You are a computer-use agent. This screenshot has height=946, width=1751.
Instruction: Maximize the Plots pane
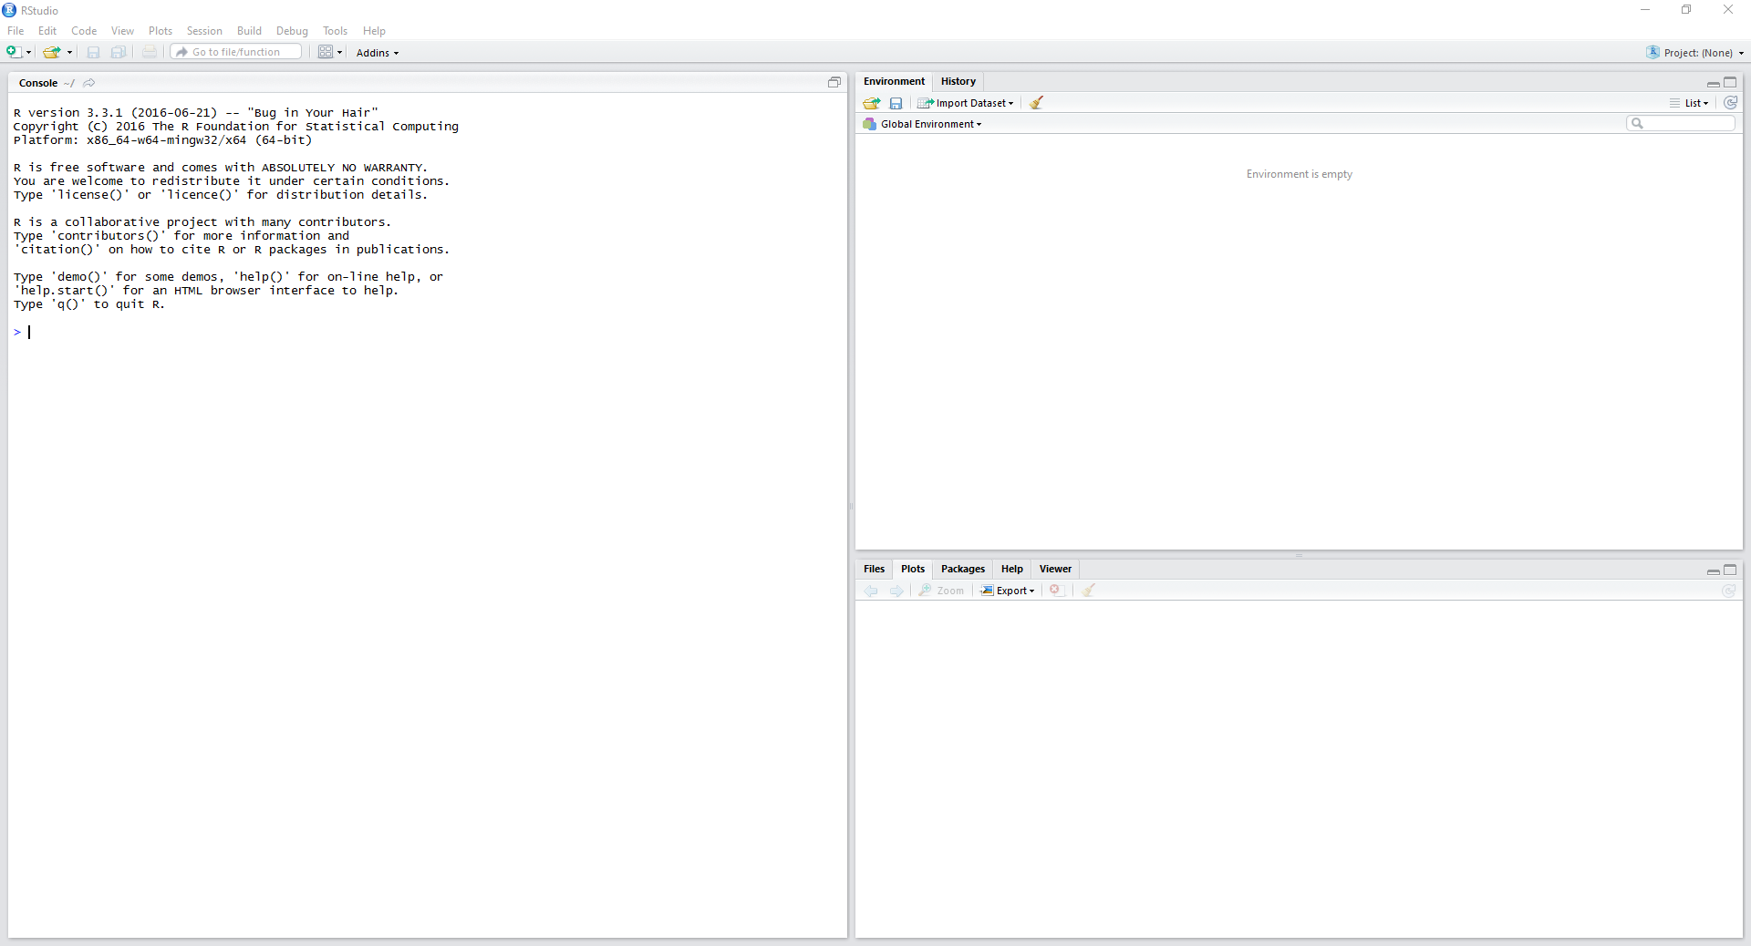point(1730,571)
